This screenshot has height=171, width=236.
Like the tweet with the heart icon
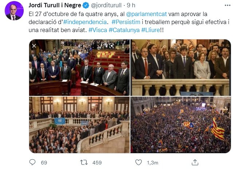pyautogui.click(x=138, y=162)
